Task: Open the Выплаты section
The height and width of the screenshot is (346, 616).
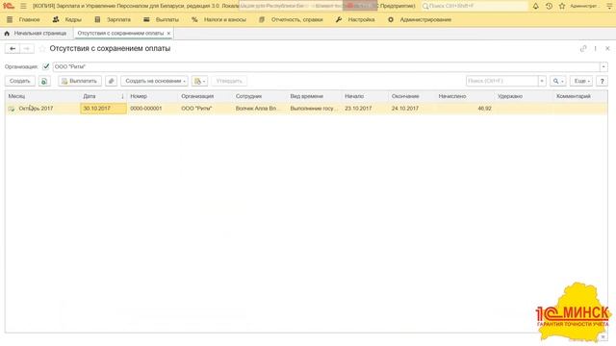Action: click(x=162, y=19)
